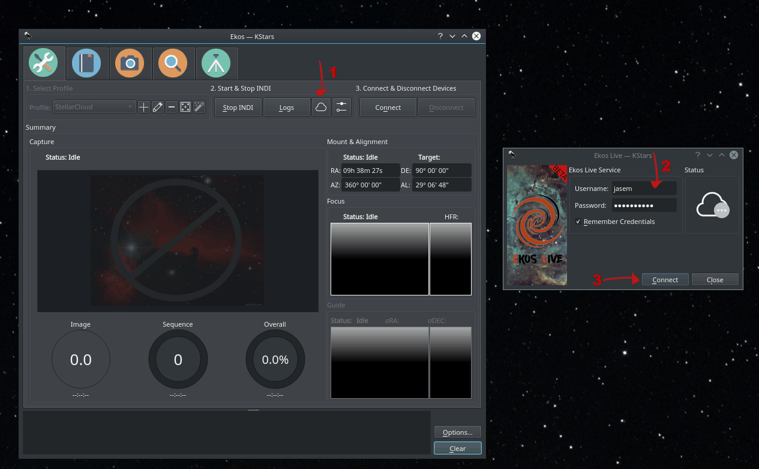Viewport: 759px width, 469px height.
Task: Open the Logs button
Action: tap(287, 107)
